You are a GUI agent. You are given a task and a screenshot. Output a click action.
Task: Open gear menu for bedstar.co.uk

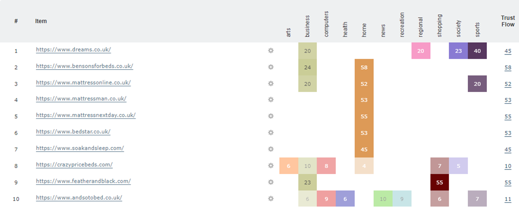(271, 133)
